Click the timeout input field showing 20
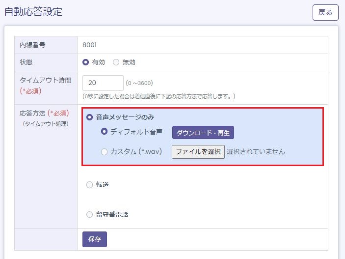Viewport: 345px width, 259px height. tap(103, 83)
